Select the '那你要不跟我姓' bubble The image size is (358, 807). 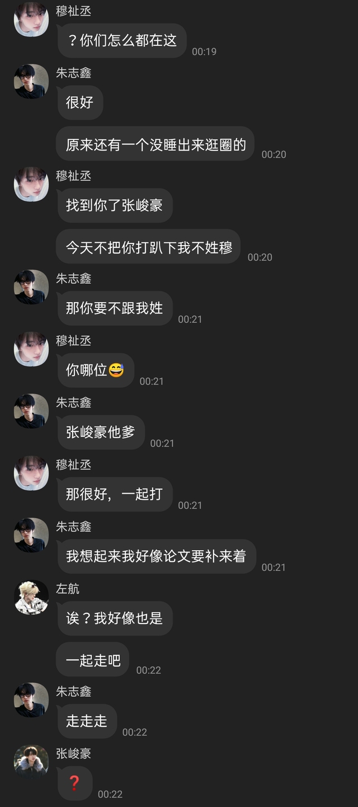[115, 308]
